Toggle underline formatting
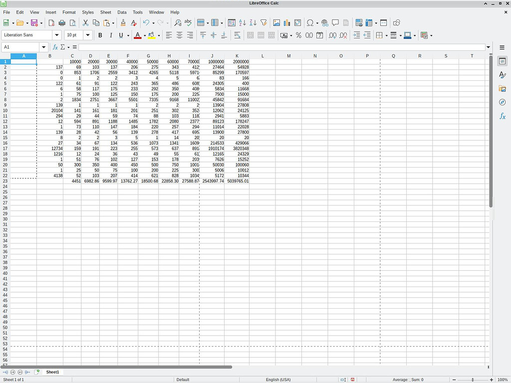 point(121,35)
